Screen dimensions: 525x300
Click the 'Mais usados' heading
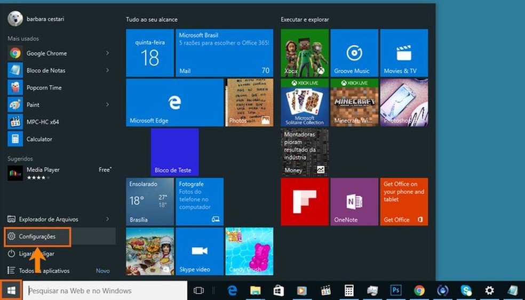click(x=23, y=38)
